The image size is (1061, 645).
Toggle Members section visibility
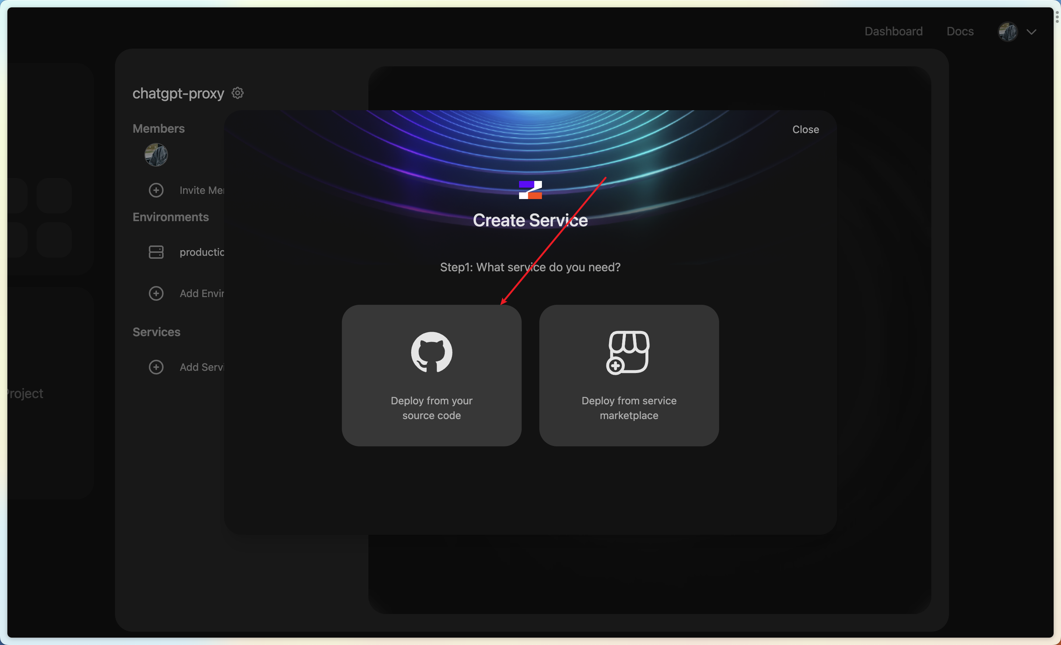pyautogui.click(x=158, y=127)
